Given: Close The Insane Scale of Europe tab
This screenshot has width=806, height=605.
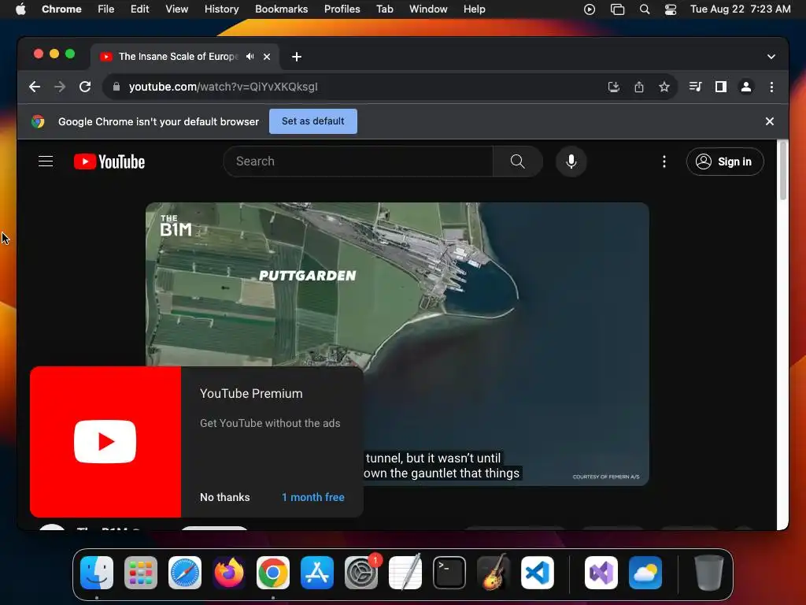Looking at the screenshot, I should coord(267,57).
